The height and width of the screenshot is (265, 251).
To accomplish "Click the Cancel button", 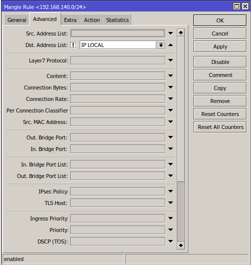I will (x=220, y=33).
